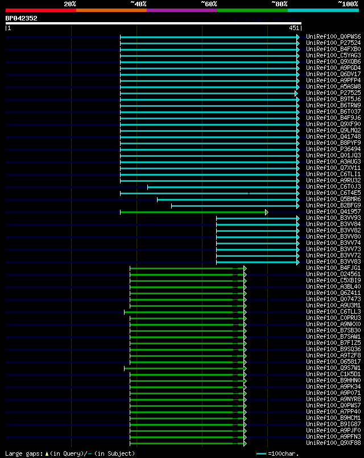
Task: Click the cyan alignment bar for UniRef100_Q5BMR6
Action: (x=227, y=200)
